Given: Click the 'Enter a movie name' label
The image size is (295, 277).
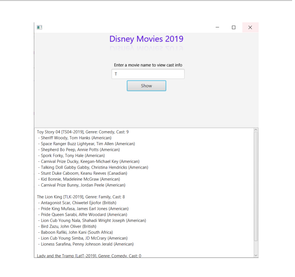Looking at the screenshot, I should point(148,65).
